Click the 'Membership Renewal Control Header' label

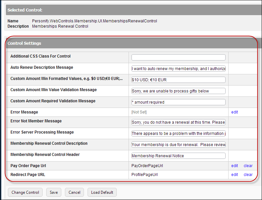(45, 154)
